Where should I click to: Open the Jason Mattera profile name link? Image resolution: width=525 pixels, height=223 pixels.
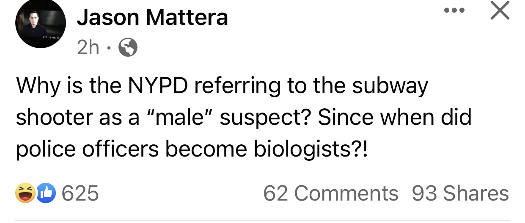click(152, 18)
